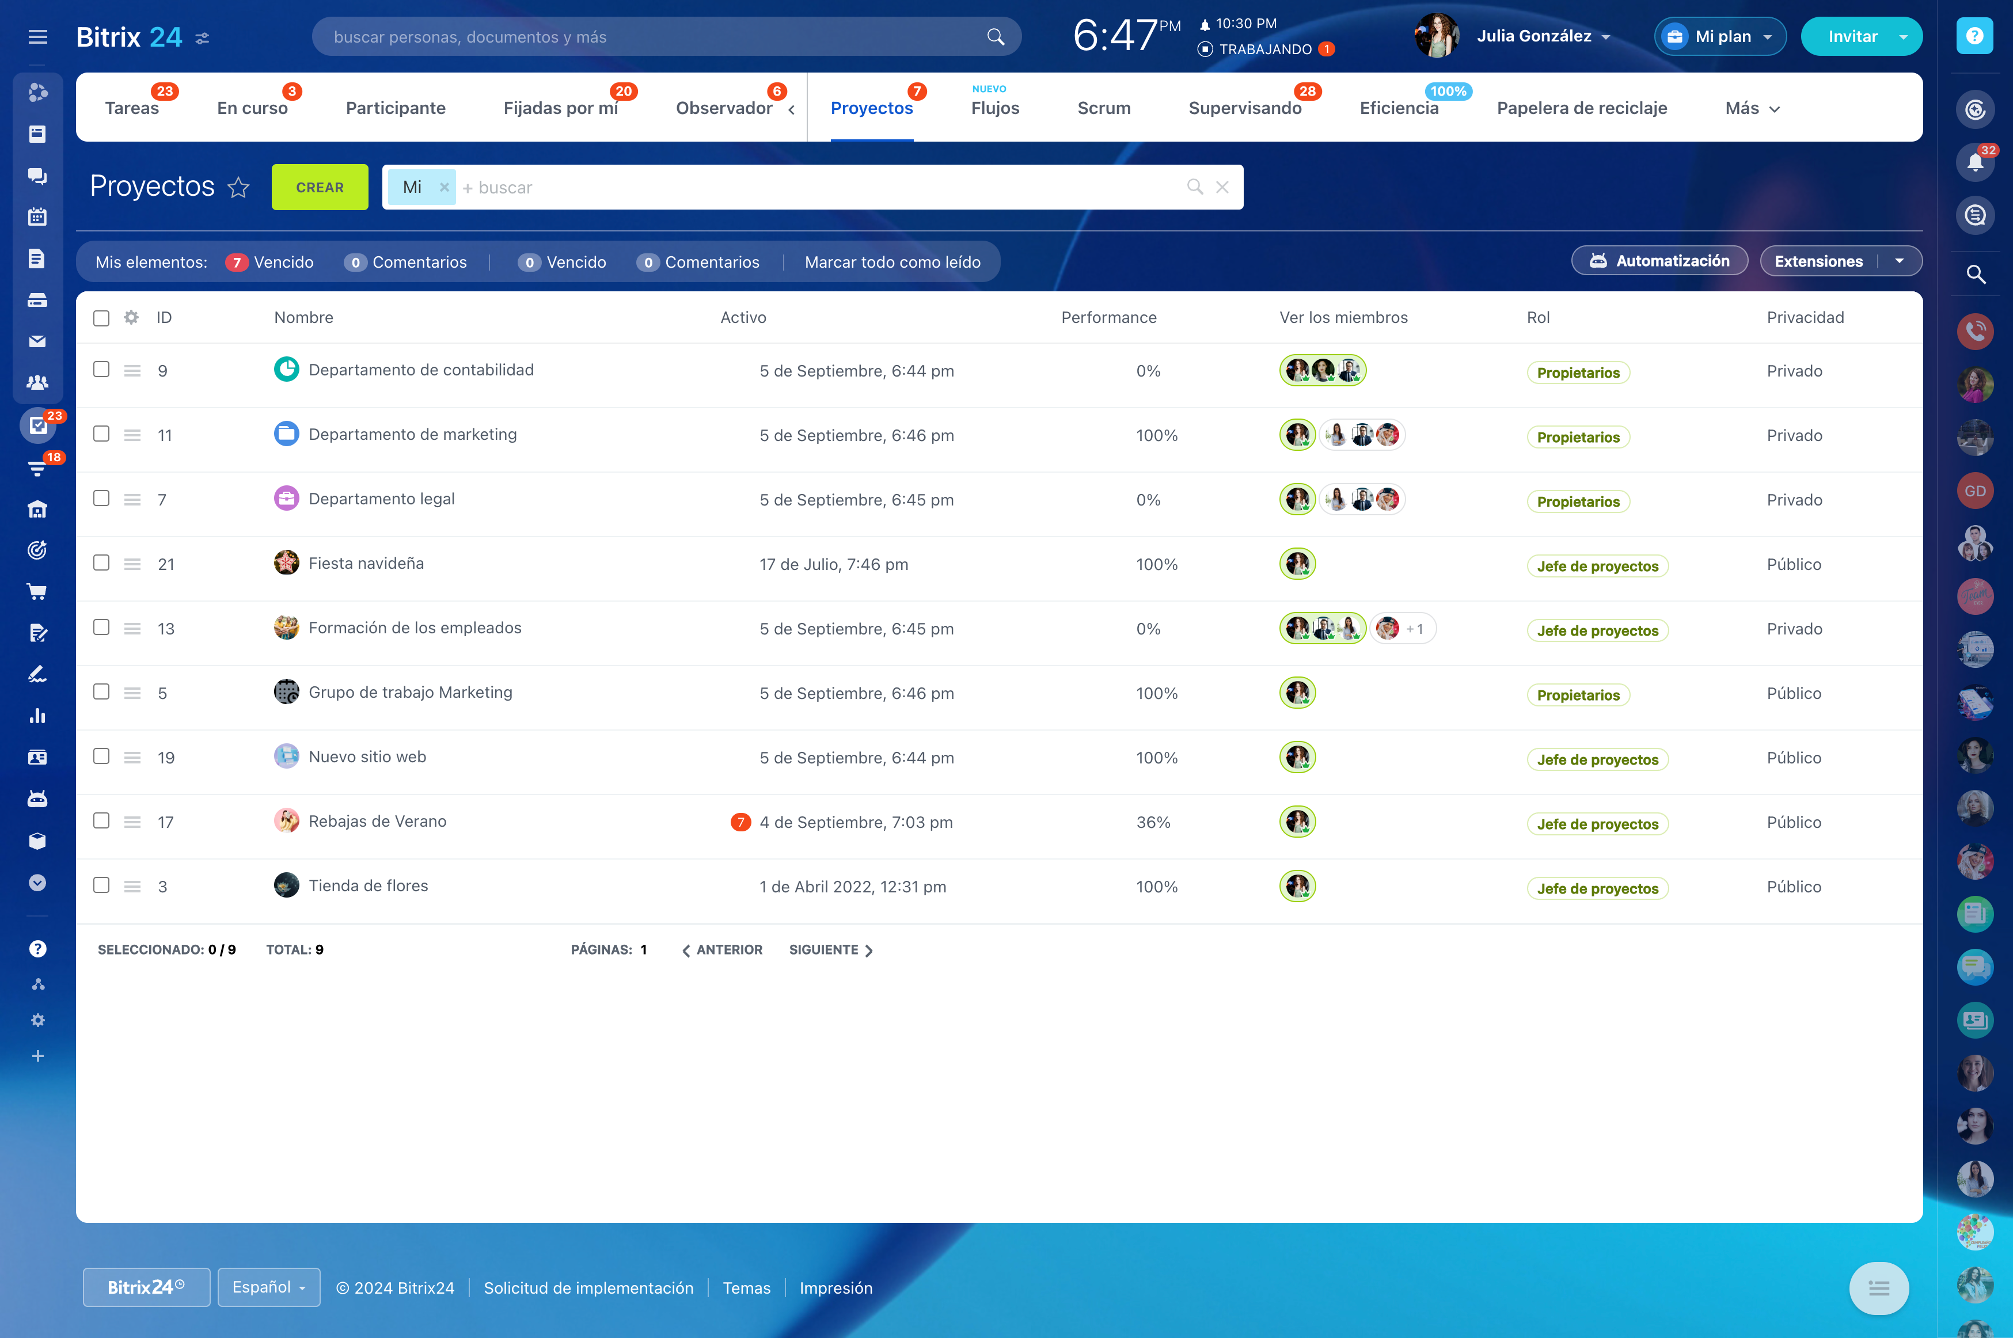
Task: Open the table settings gear icon
Action: pyautogui.click(x=131, y=317)
